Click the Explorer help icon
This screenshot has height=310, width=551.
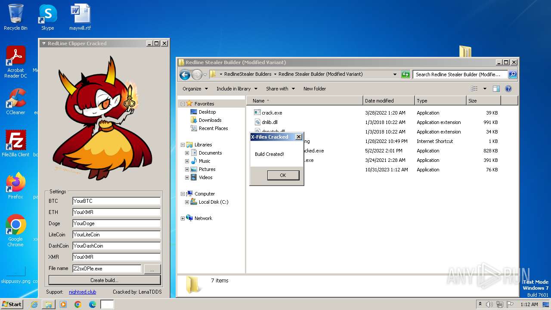pos(508,89)
